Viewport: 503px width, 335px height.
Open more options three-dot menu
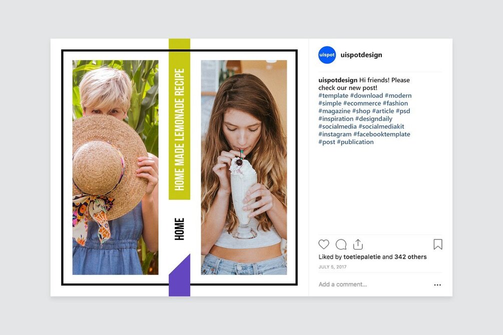point(437,284)
